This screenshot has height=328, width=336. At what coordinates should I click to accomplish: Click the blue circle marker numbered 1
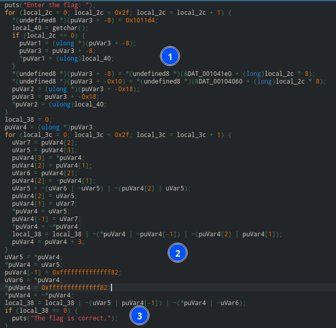(170, 57)
